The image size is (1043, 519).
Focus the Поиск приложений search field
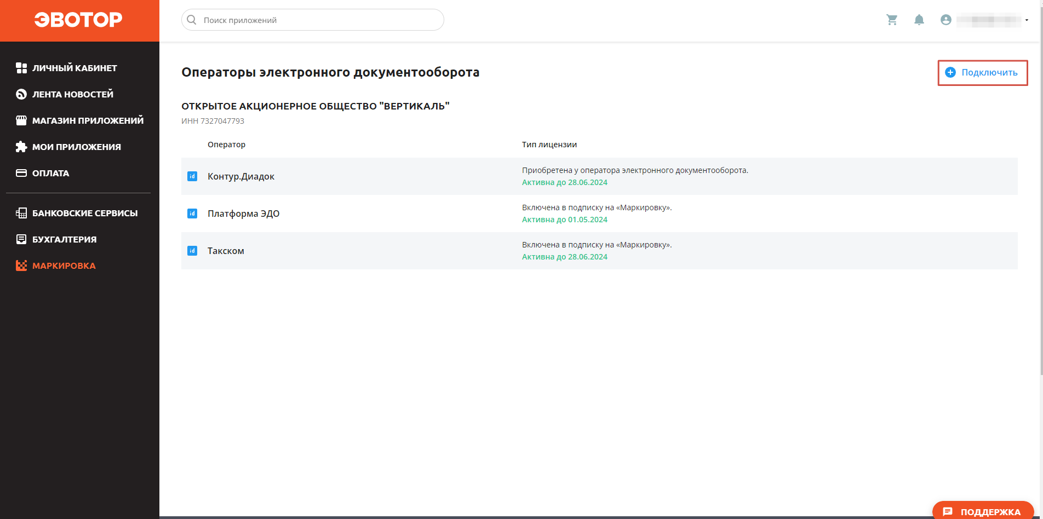[x=313, y=20]
